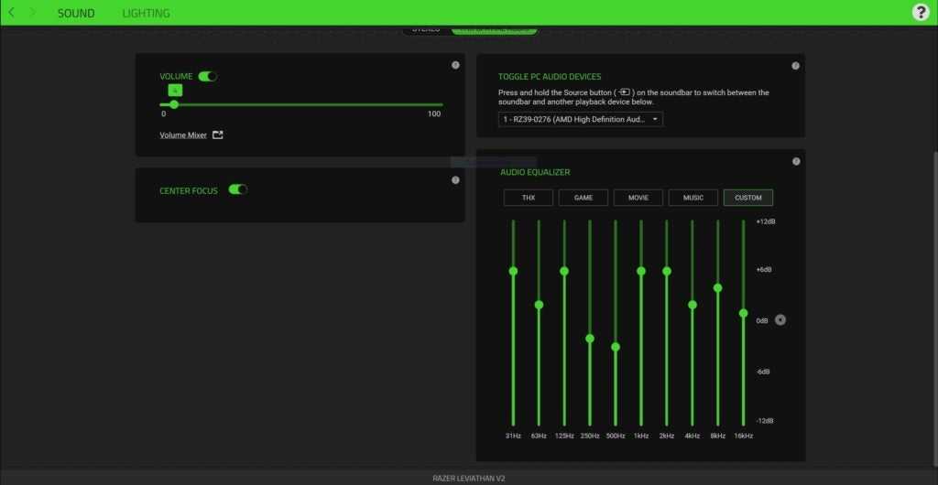Select the THX equalizer preset
Screen dimensions: 938x485
tap(529, 198)
